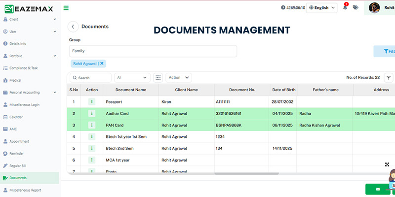Open the column settings sliders icon
The width and height of the screenshot is (395, 197).
158,78
